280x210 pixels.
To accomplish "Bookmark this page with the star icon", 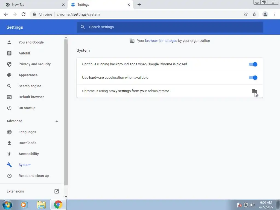I will pyautogui.click(x=254, y=14).
